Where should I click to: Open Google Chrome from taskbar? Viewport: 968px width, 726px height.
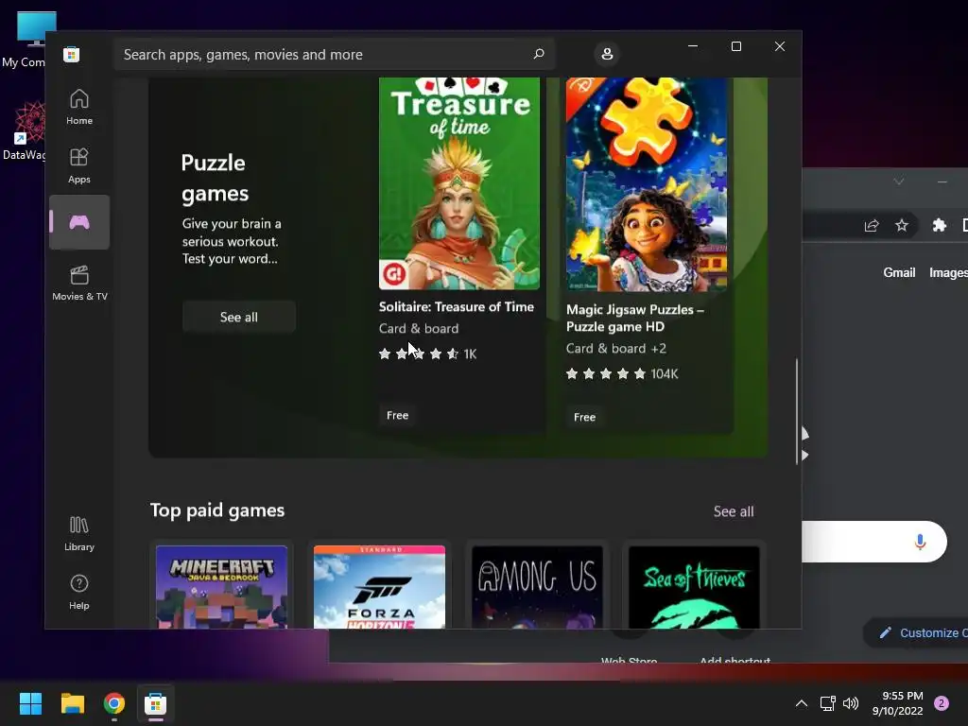(114, 703)
